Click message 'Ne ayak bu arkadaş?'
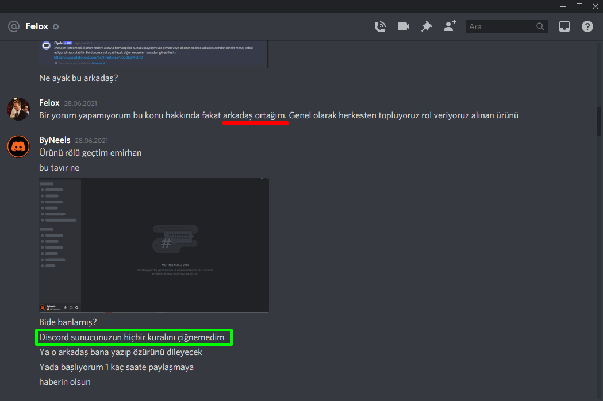Viewport: 603px width, 401px height. (x=78, y=78)
